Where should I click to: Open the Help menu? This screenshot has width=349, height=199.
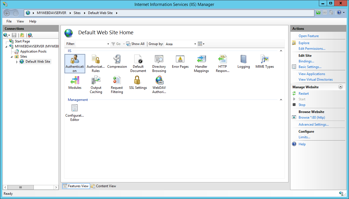[33, 21]
